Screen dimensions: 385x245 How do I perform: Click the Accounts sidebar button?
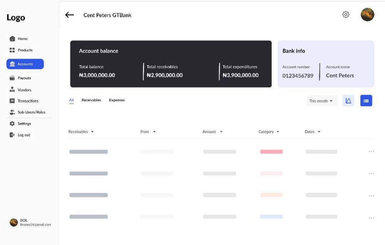pos(25,64)
